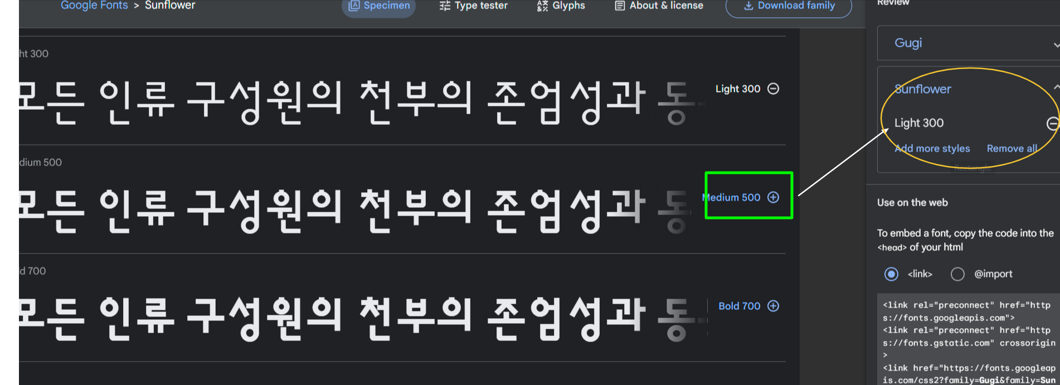Screen dimensions: 1060x385
Task: Open the Glyphs tab
Action: point(561,6)
